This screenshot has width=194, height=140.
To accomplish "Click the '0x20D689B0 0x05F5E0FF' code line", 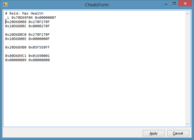I will click(x=27, y=47).
